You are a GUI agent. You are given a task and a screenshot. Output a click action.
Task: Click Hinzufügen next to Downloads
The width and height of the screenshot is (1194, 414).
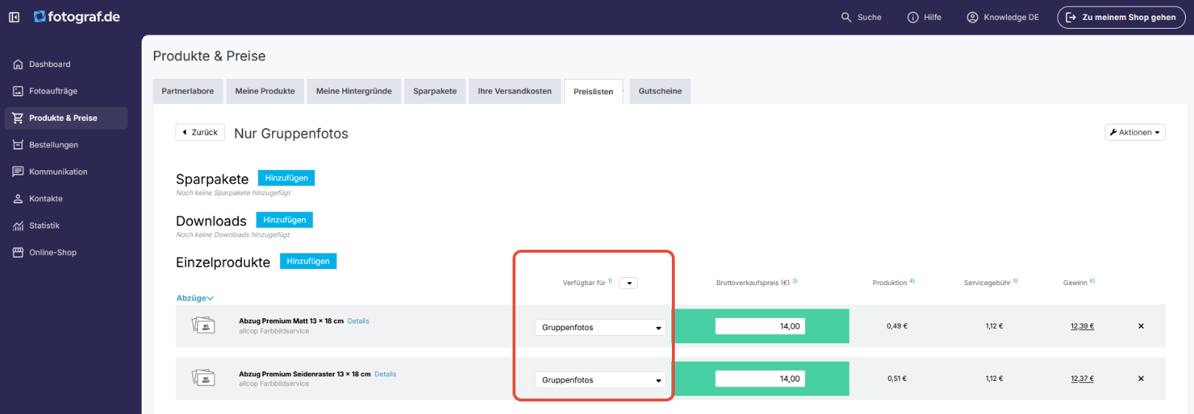pos(285,220)
